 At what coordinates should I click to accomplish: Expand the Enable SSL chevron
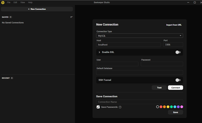99,52
